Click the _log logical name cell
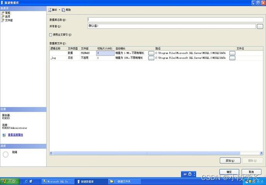 point(58,58)
